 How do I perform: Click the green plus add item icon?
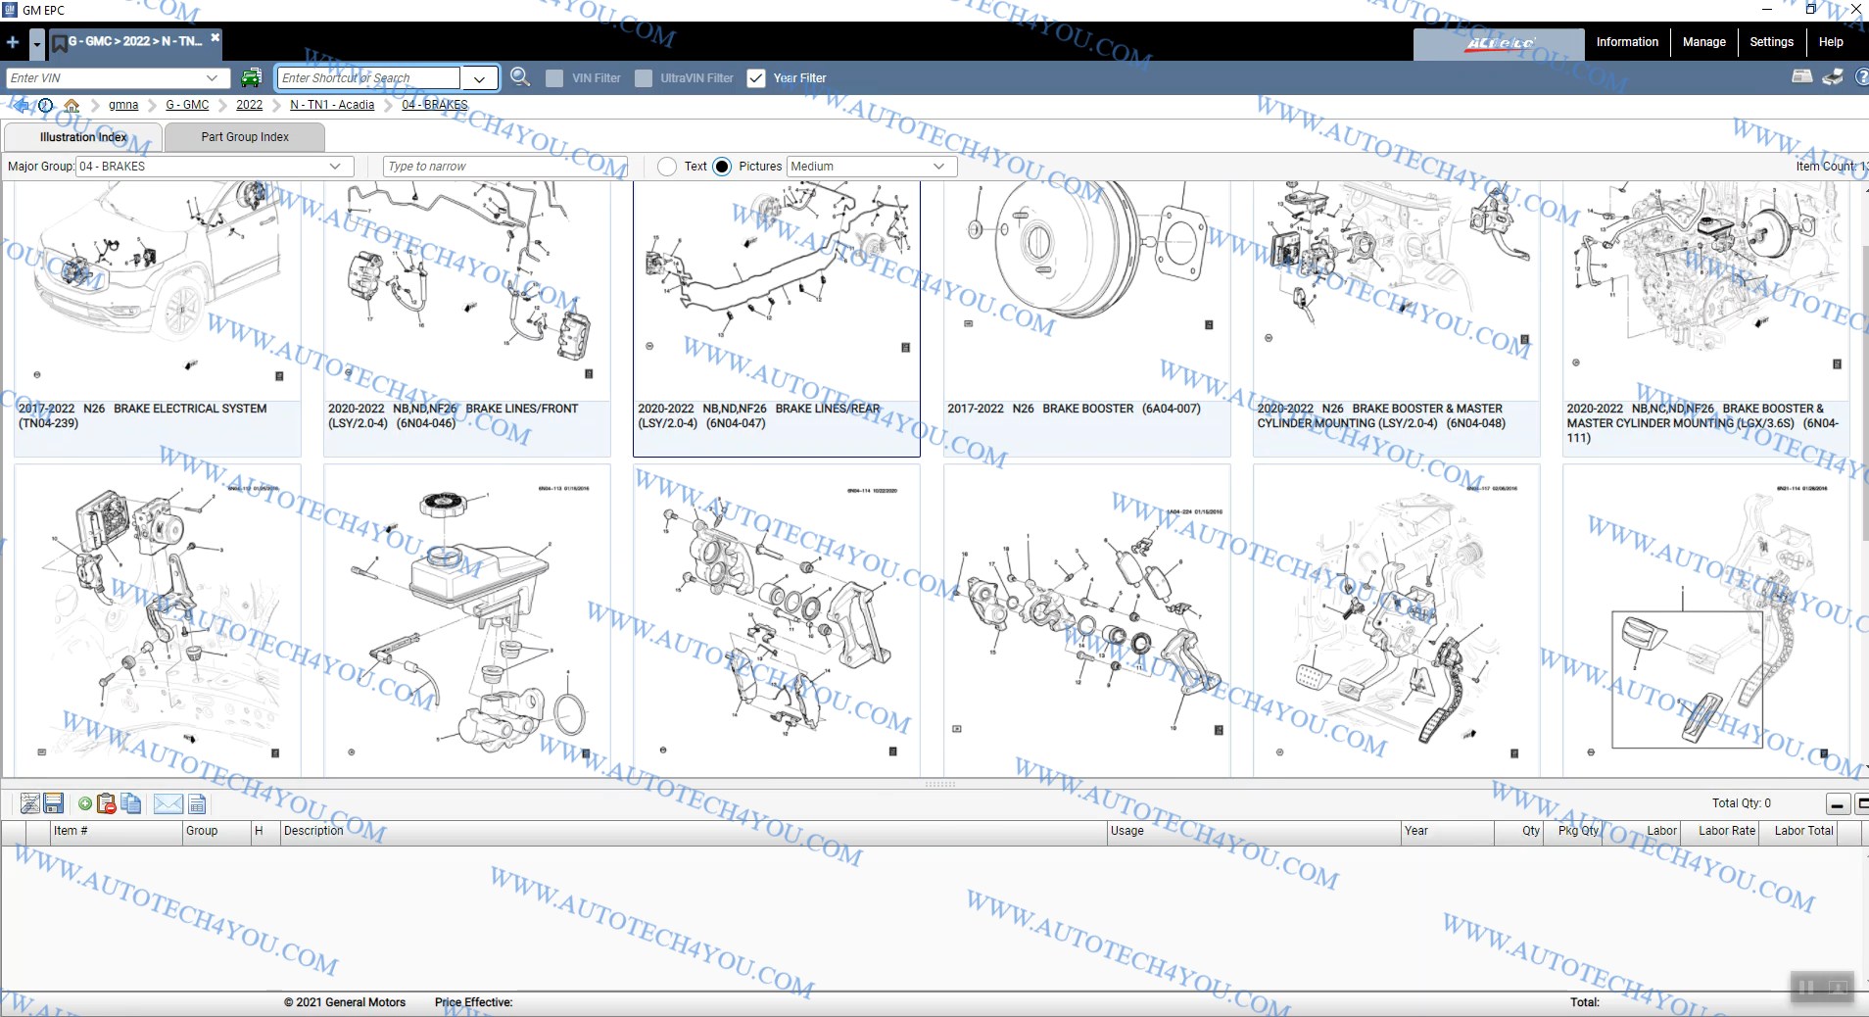(x=85, y=803)
